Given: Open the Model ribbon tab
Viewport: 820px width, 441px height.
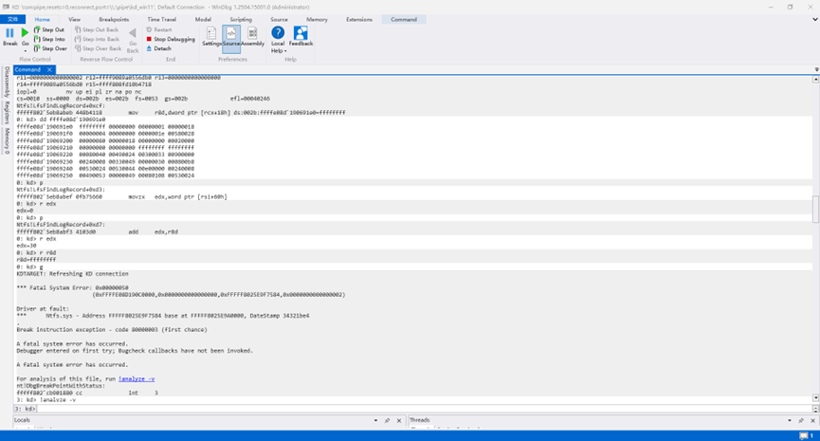Looking at the screenshot, I should click(x=203, y=19).
